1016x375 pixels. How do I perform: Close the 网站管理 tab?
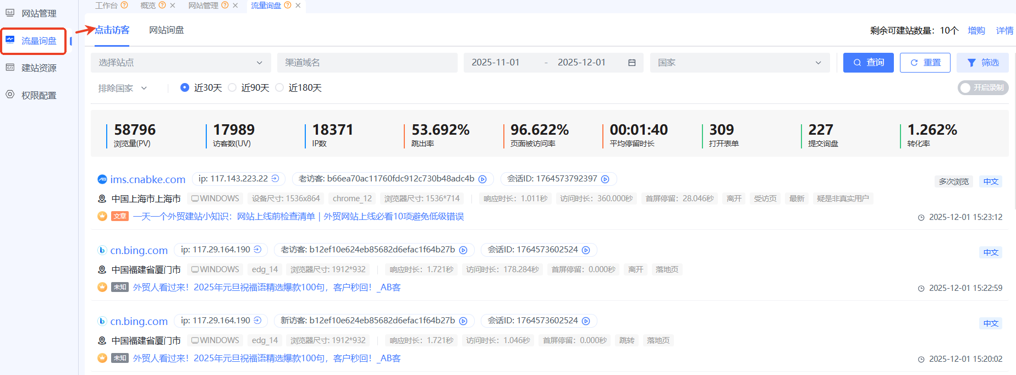pyautogui.click(x=235, y=5)
